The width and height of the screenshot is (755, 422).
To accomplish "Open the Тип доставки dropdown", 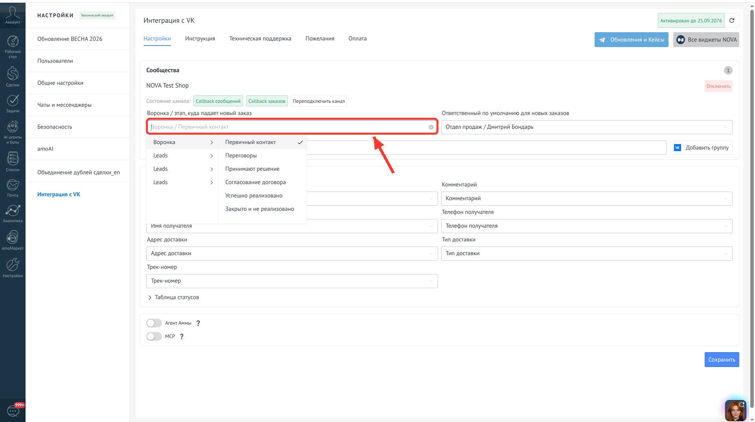I will tap(587, 254).
